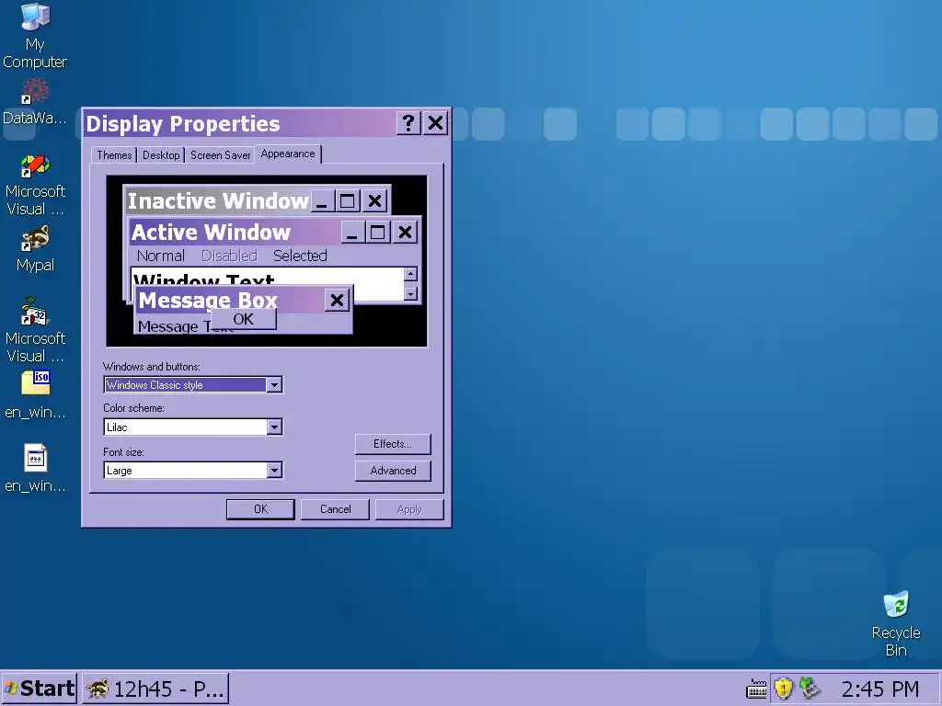
Task: Click the preview Message Box OK button
Action: coord(243,319)
